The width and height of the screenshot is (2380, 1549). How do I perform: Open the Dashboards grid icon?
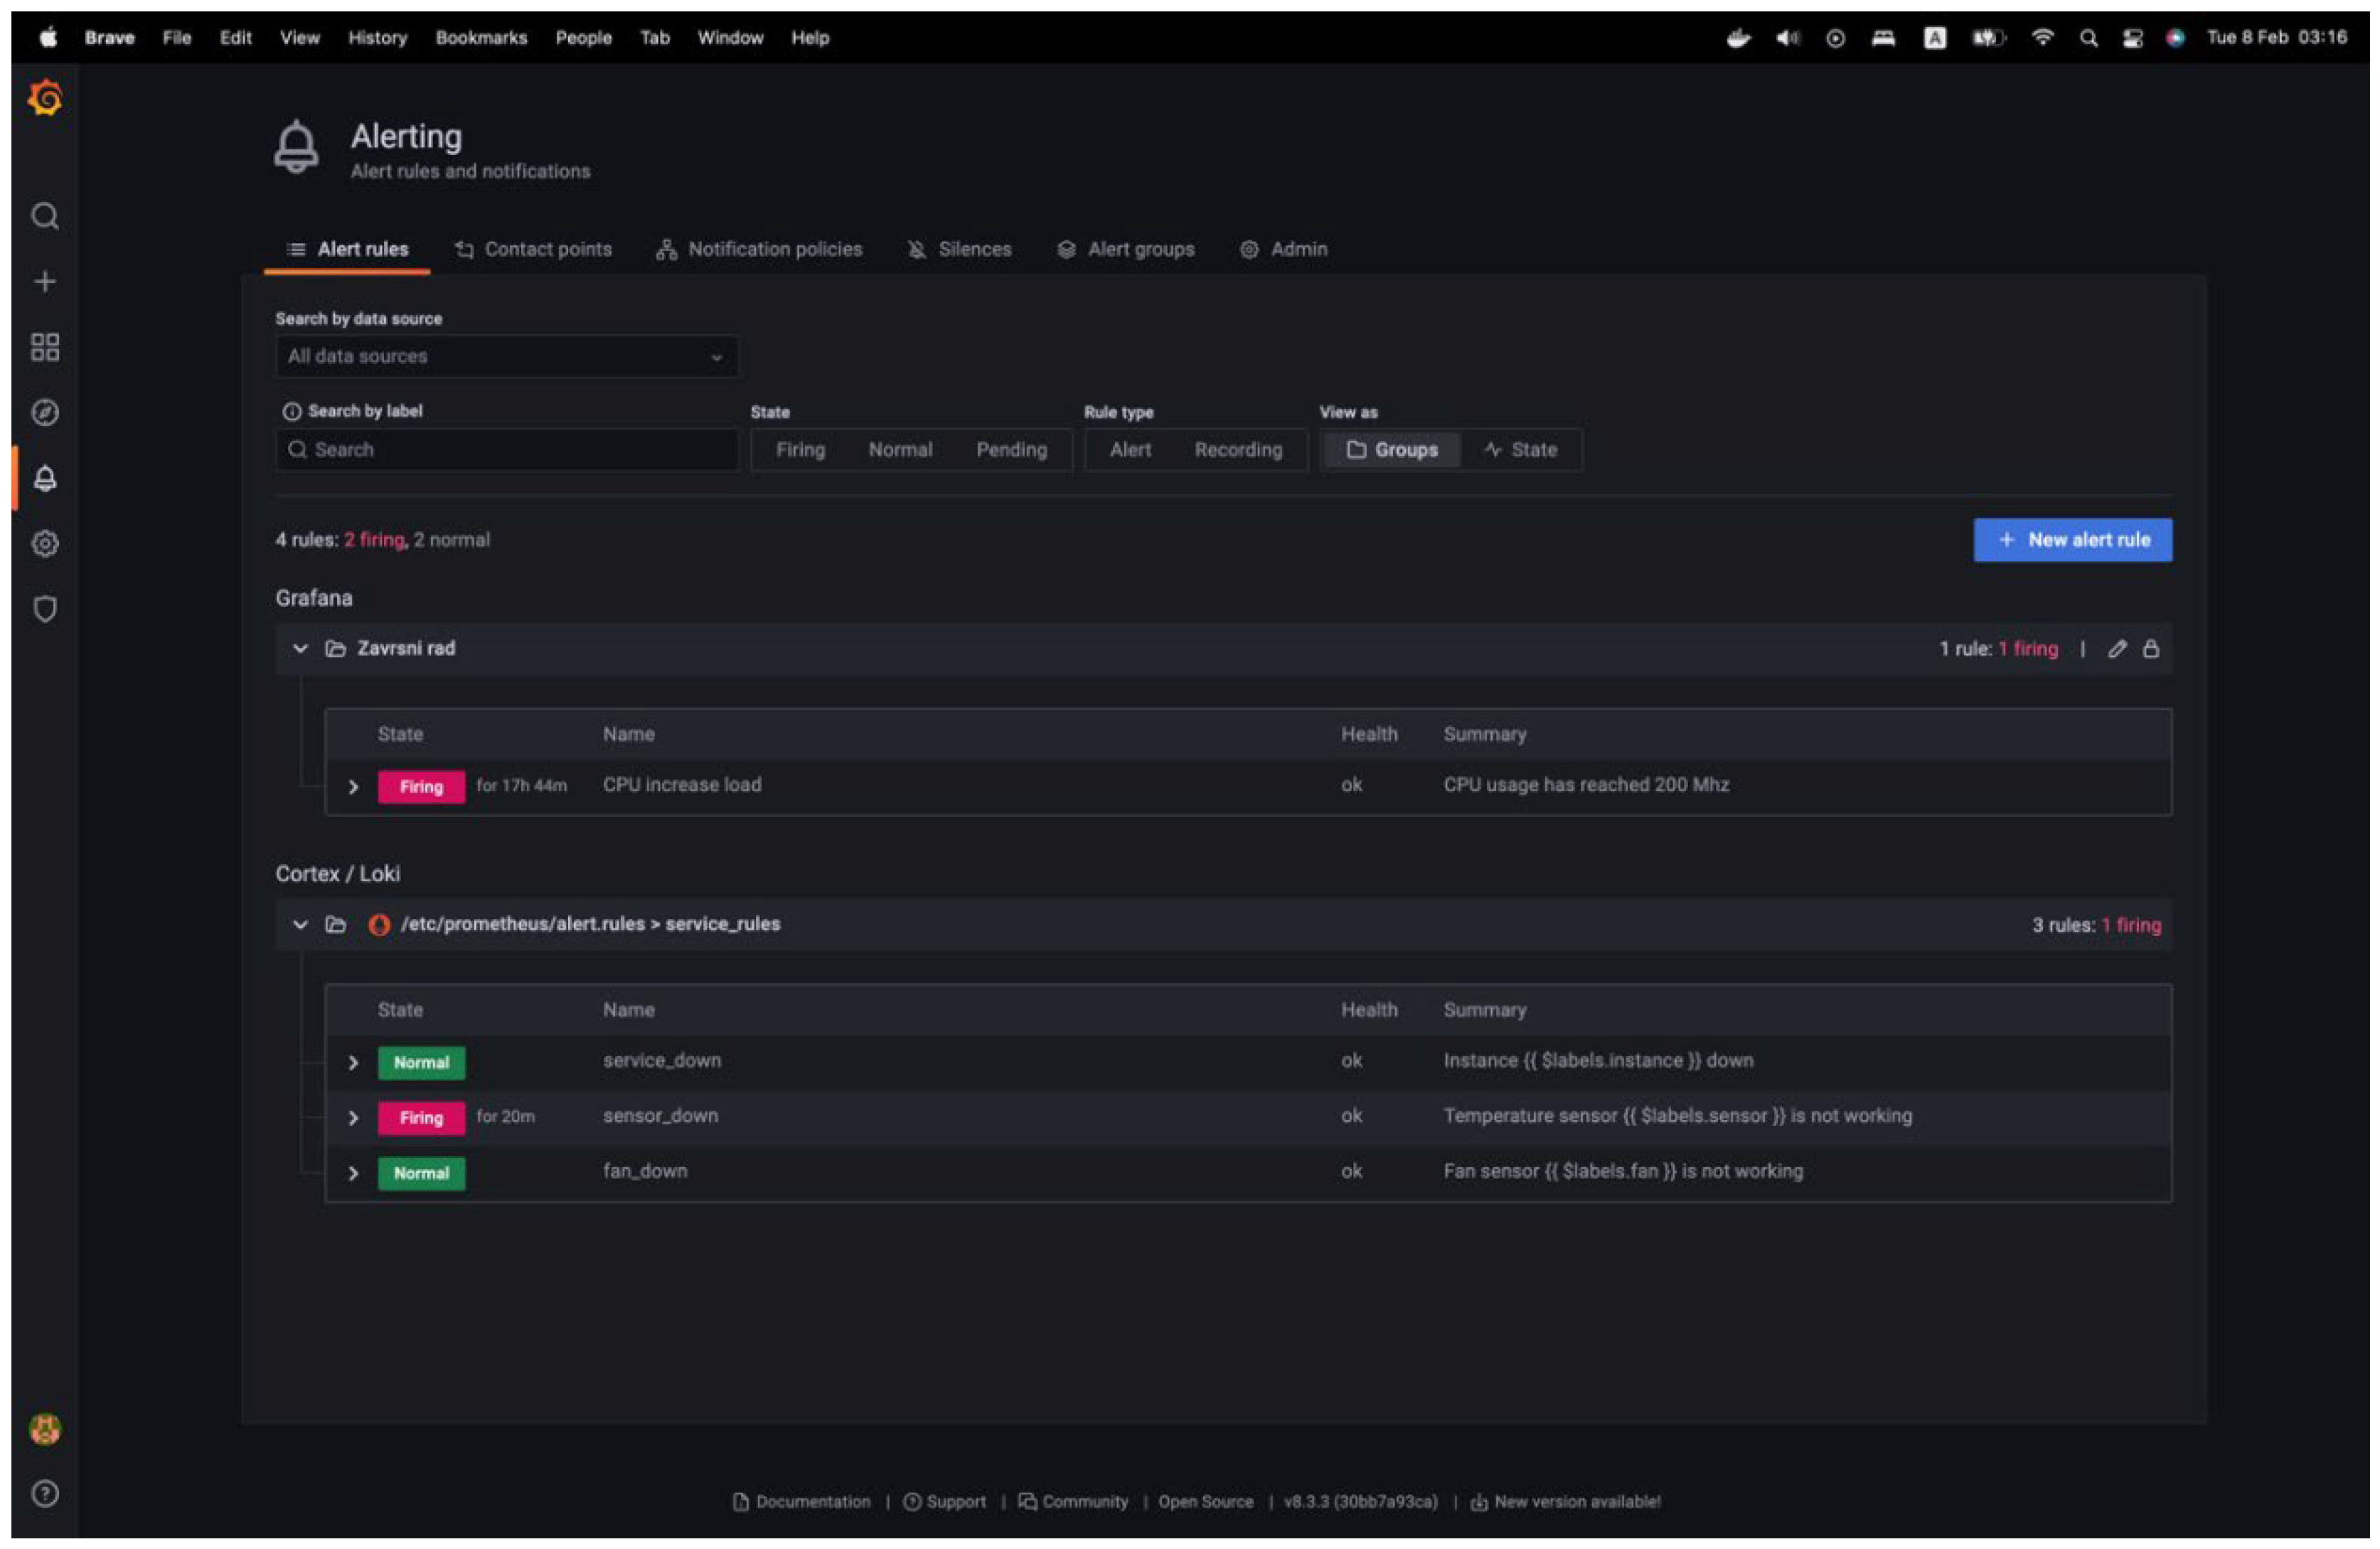(x=45, y=347)
